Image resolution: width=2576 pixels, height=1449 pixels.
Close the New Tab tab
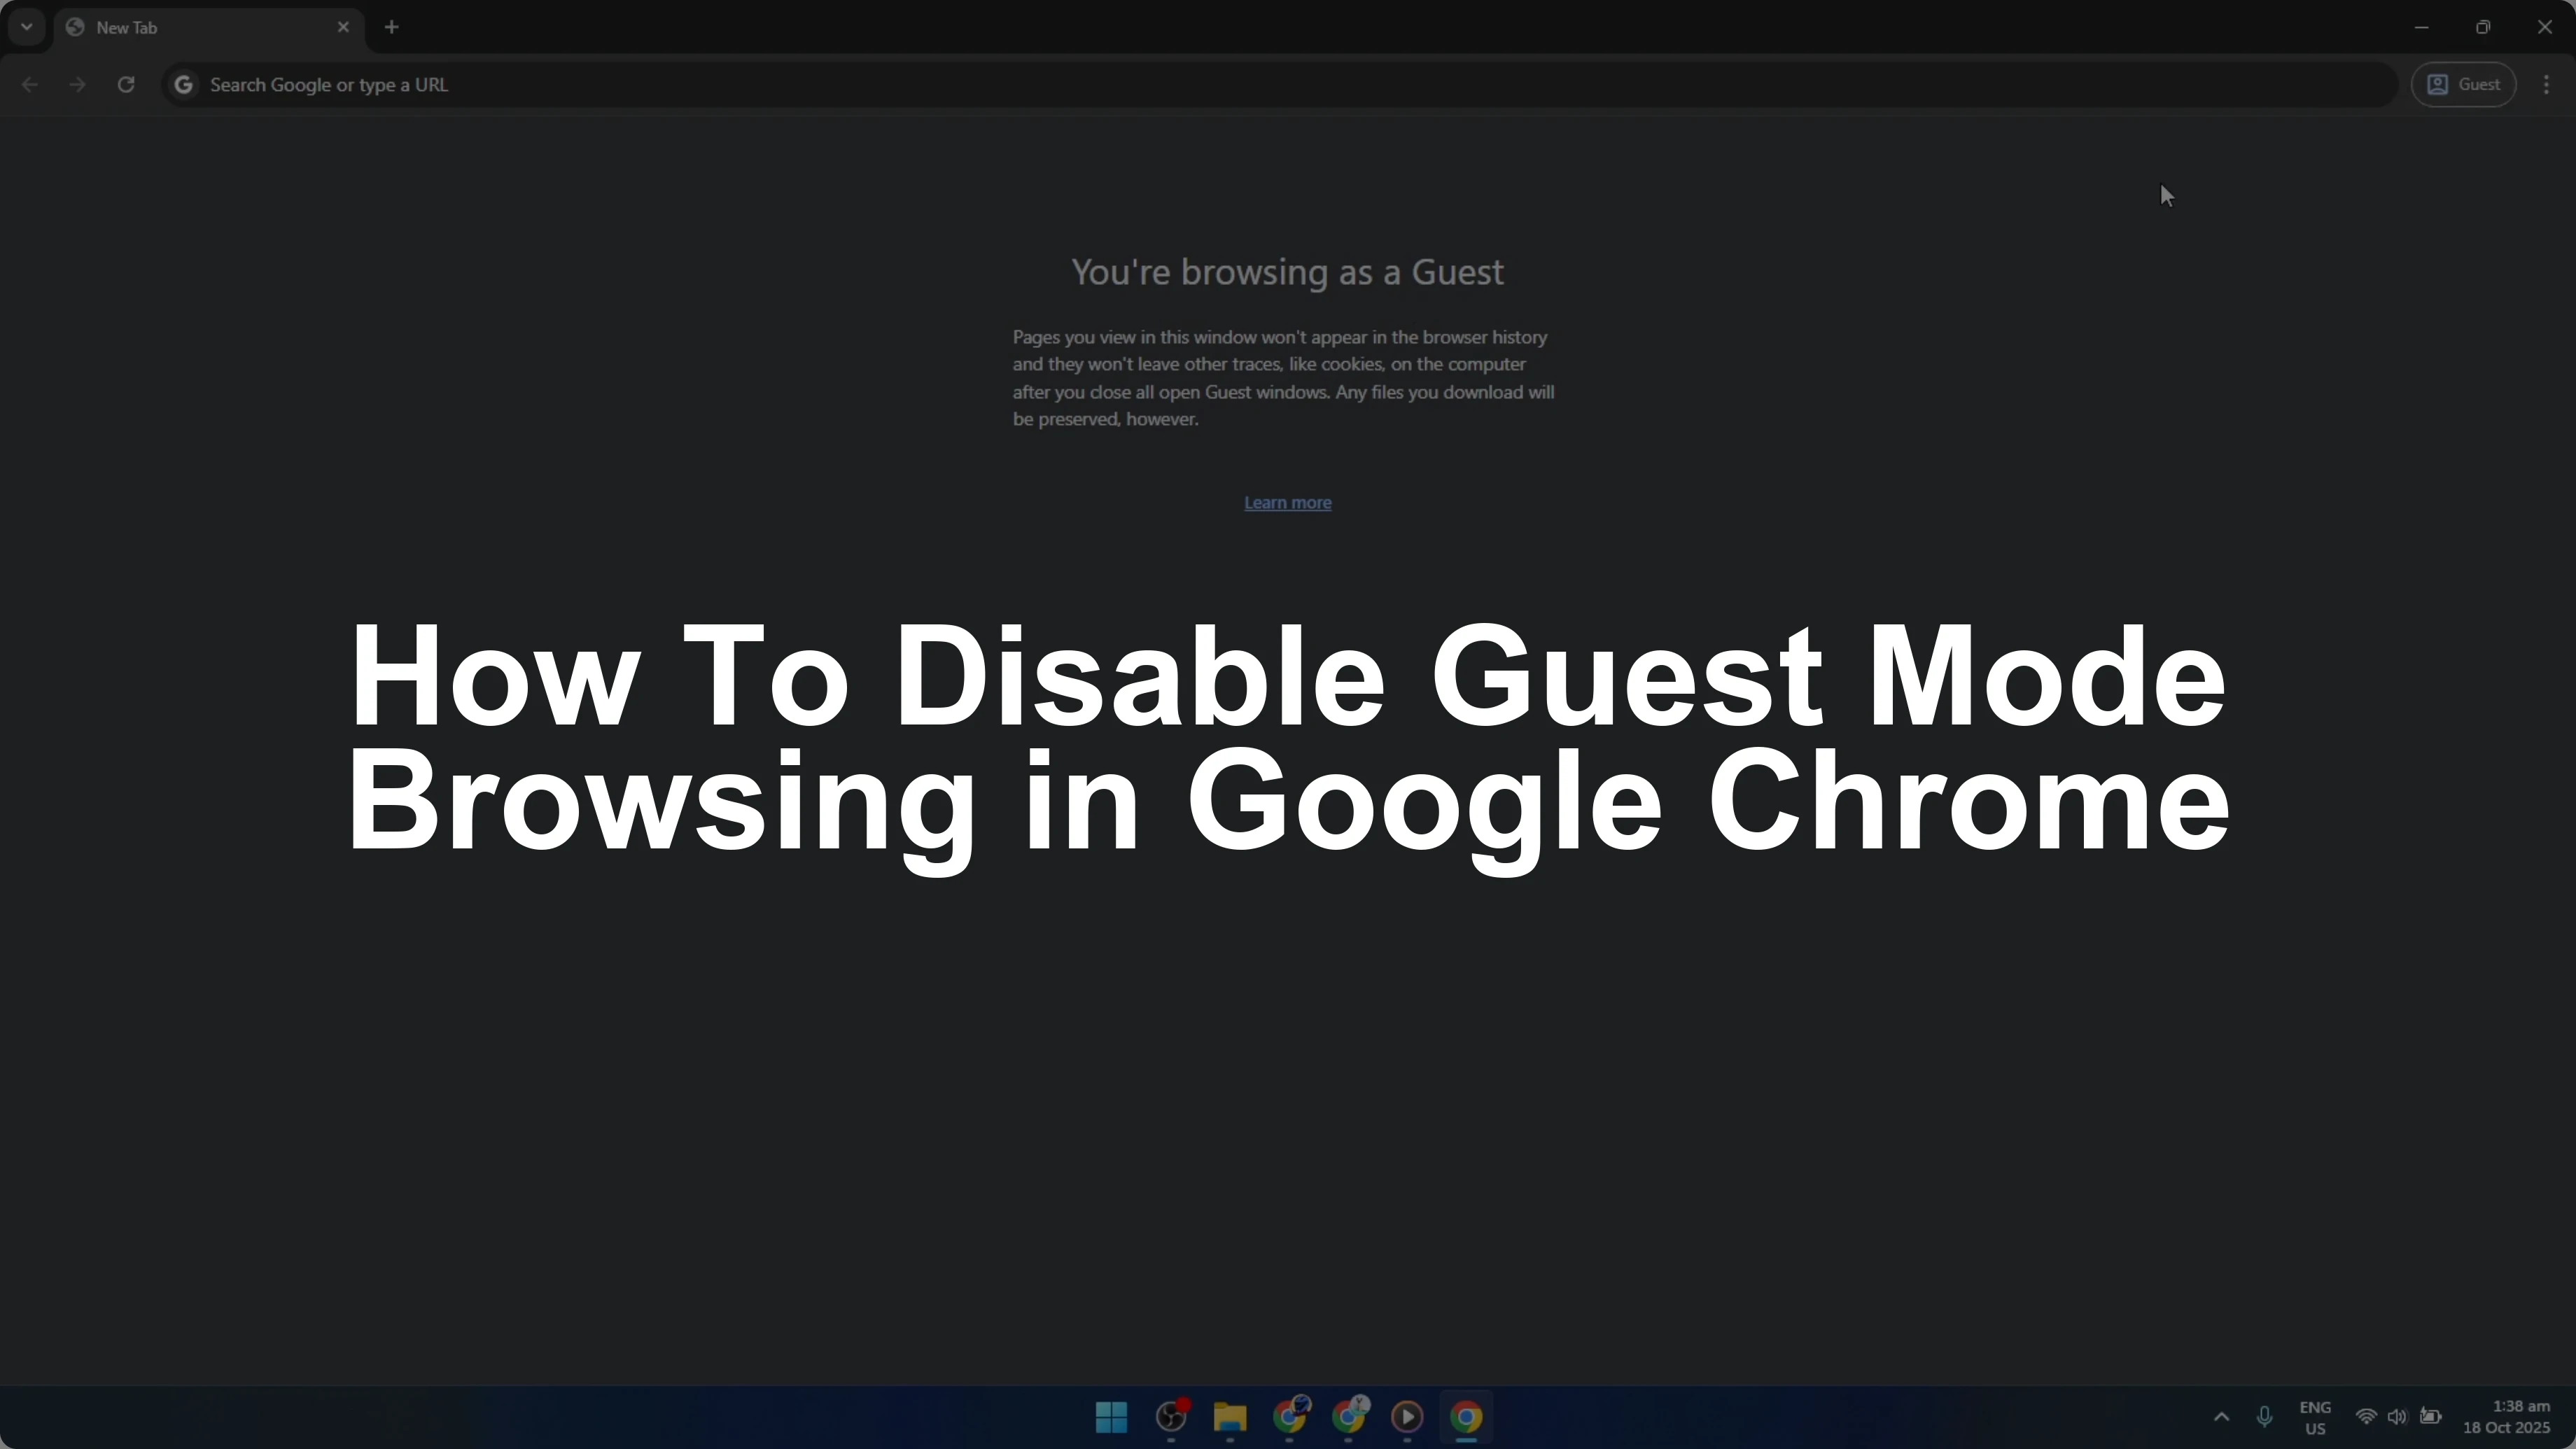(343, 27)
